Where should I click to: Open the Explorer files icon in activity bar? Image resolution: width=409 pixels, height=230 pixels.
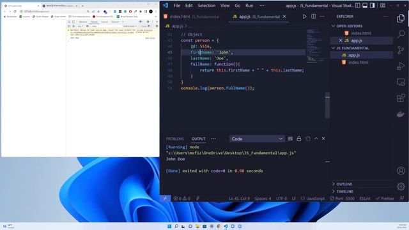(401, 19)
